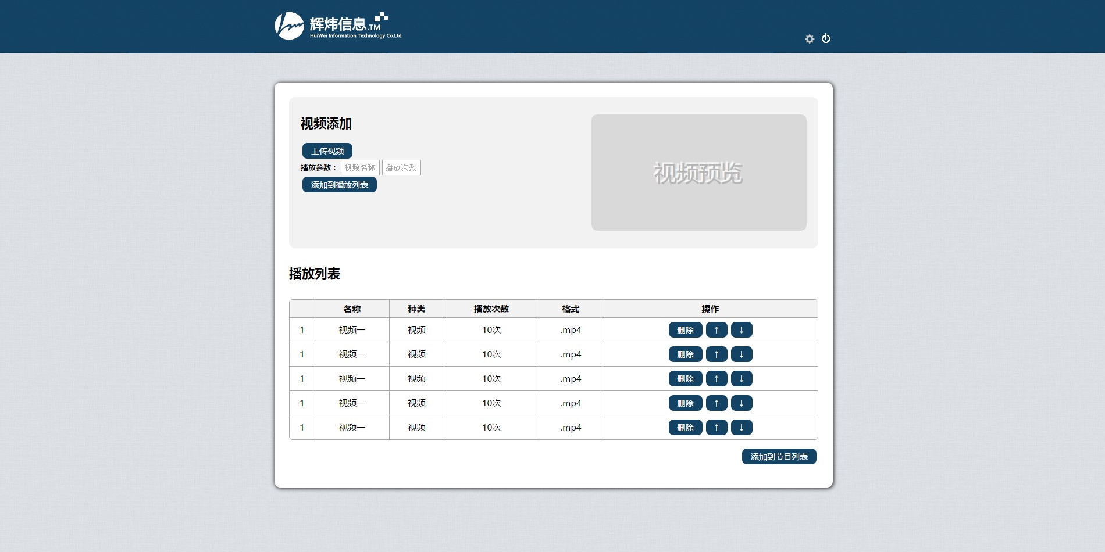The image size is (1105, 552).
Task: Delete the first playlist row
Action: [685, 330]
